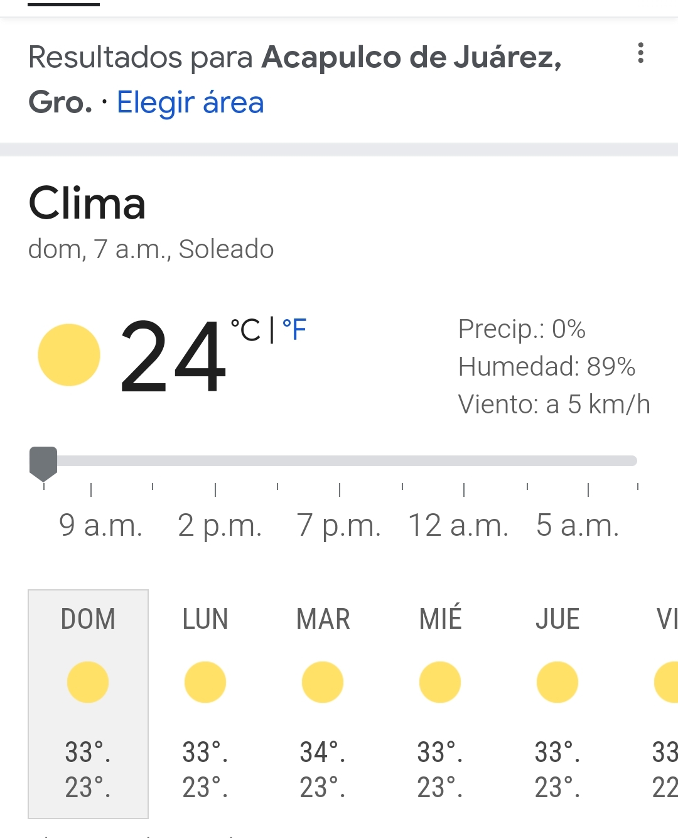678x838 pixels.
Task: Click the hourly slider handle
Action: 43,462
